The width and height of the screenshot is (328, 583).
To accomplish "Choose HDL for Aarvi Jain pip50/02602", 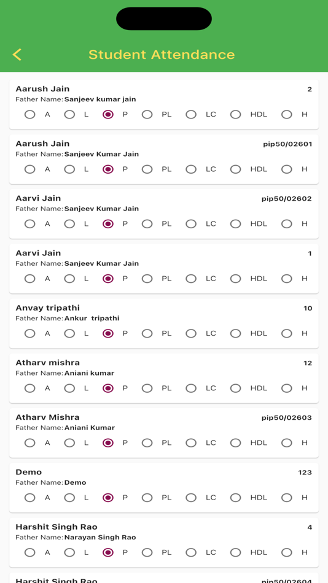I will pyautogui.click(x=235, y=224).
